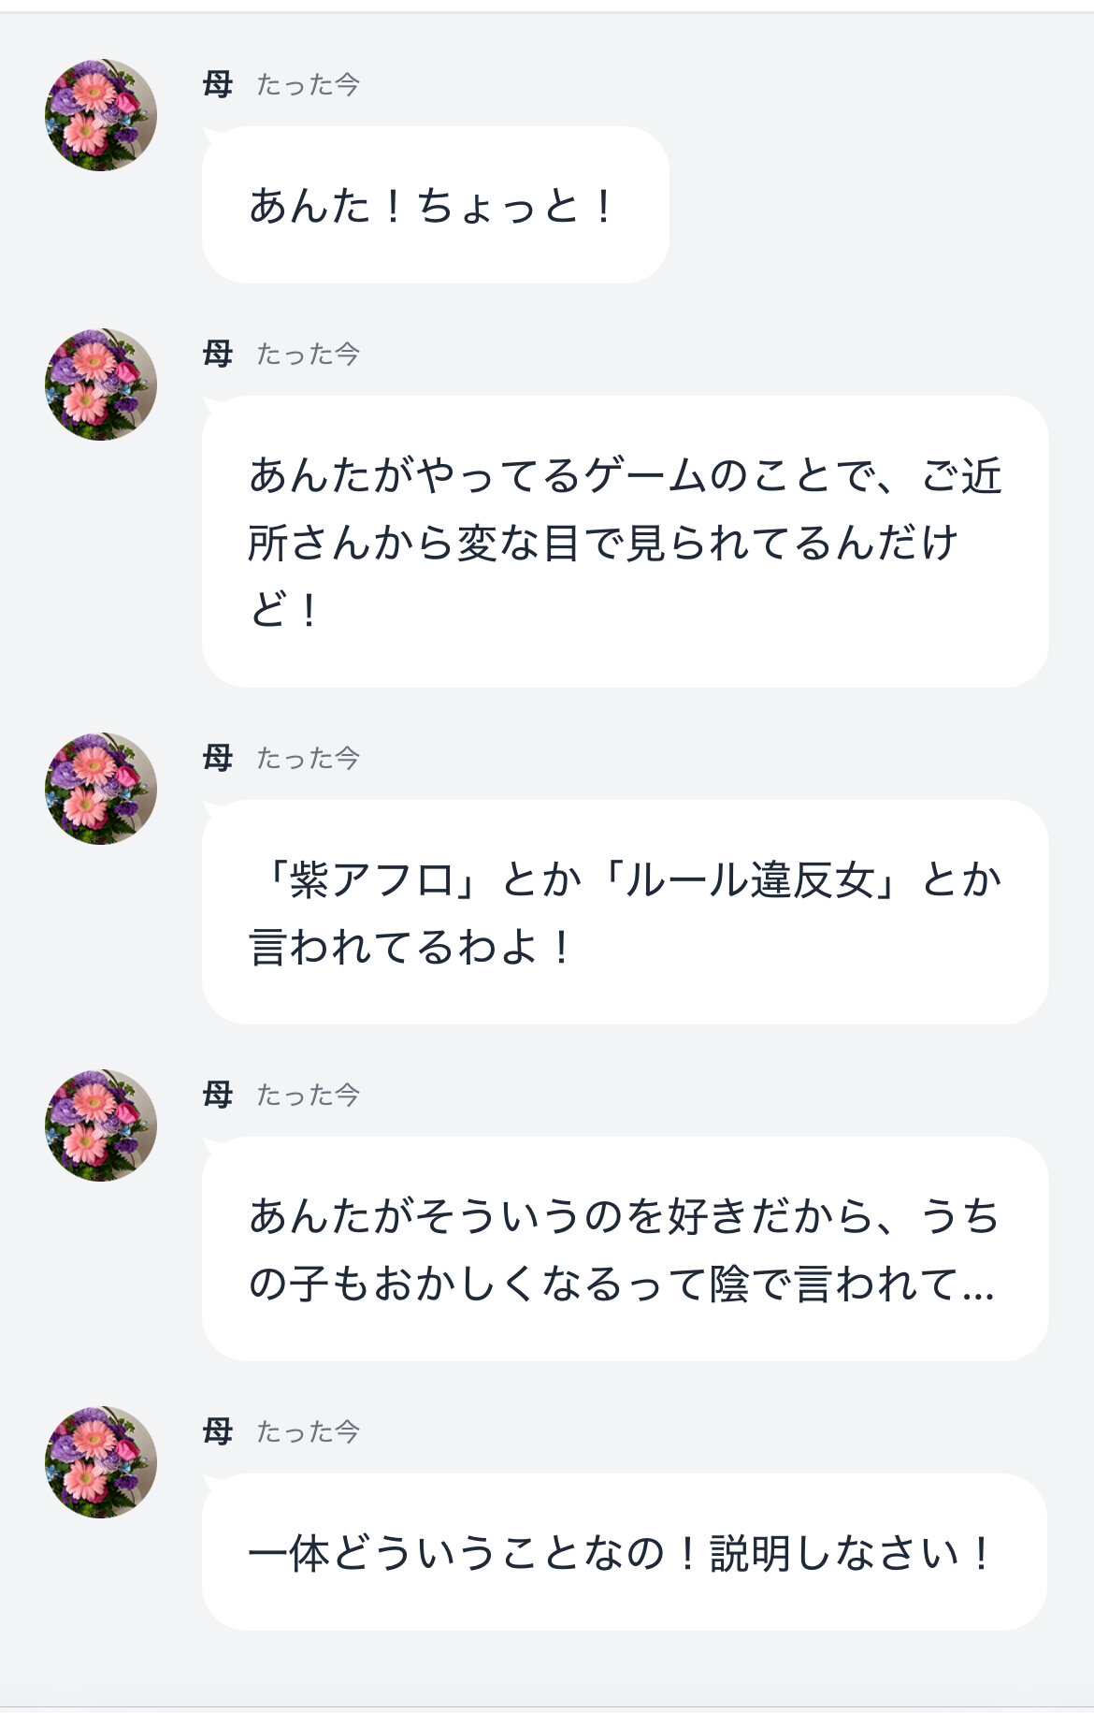Select sender name 母 above the 説明しなさい message

(x=218, y=1432)
